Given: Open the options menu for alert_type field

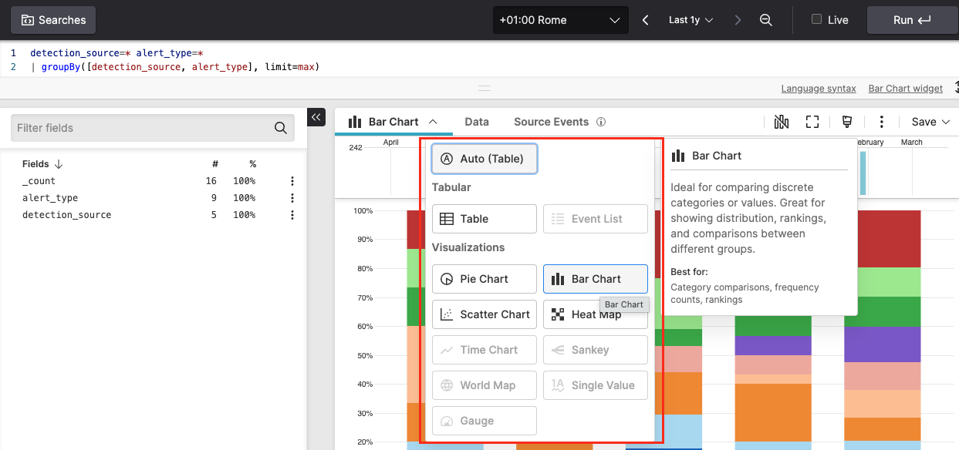Looking at the screenshot, I should [292, 197].
